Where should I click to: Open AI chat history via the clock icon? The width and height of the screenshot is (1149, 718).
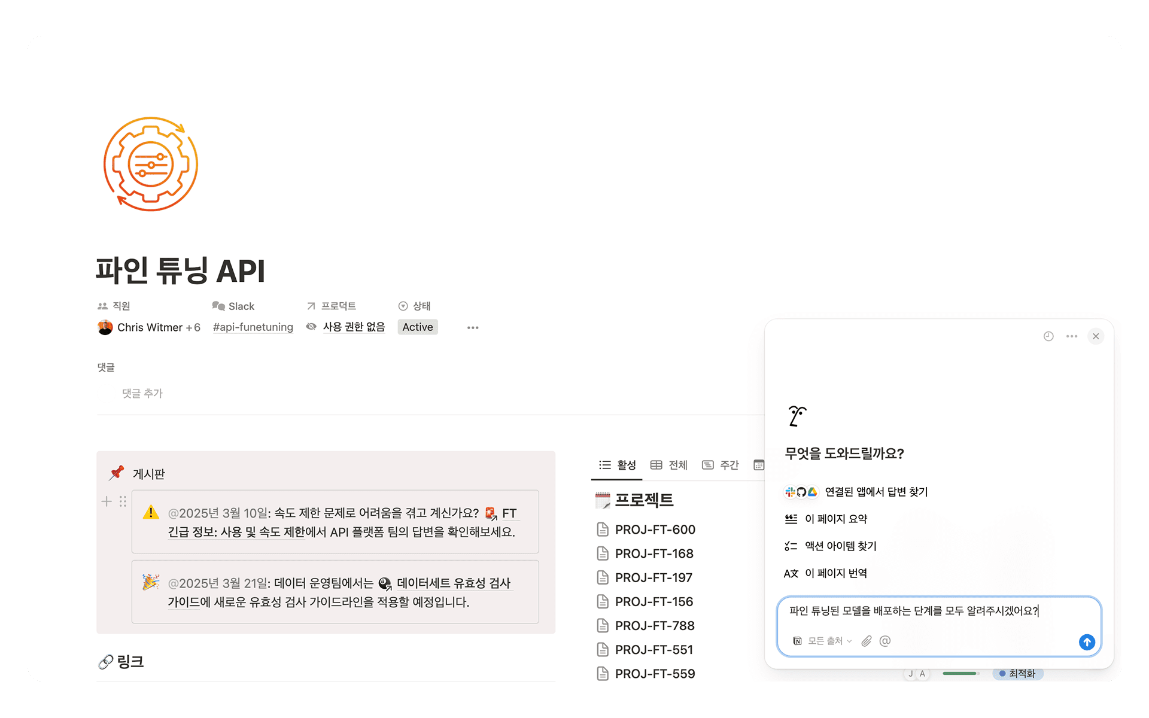1048,336
